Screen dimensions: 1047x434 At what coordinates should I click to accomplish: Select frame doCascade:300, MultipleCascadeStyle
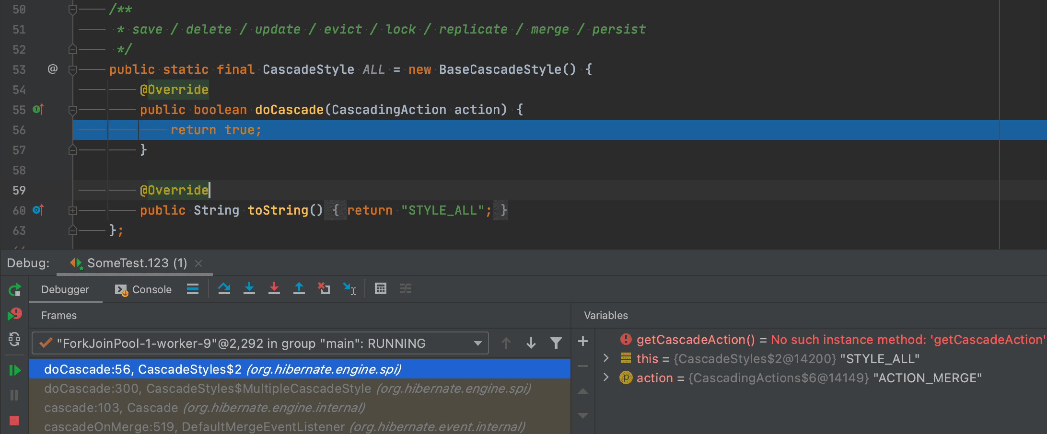pyautogui.click(x=300, y=388)
